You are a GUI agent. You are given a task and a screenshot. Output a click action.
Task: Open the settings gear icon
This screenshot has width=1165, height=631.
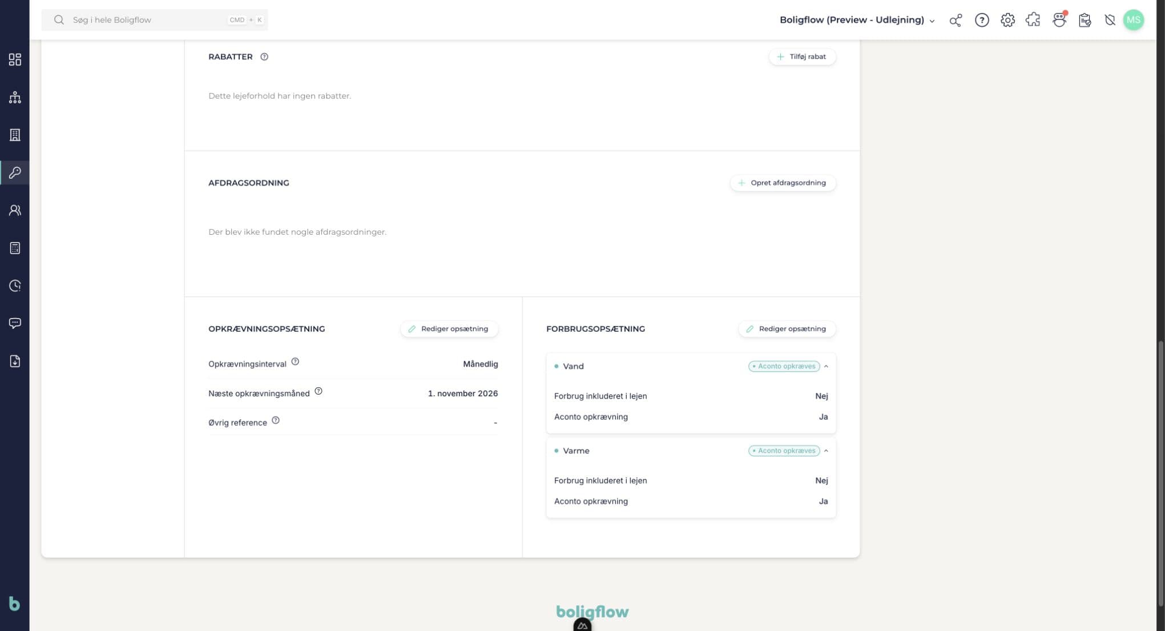pyautogui.click(x=1007, y=20)
